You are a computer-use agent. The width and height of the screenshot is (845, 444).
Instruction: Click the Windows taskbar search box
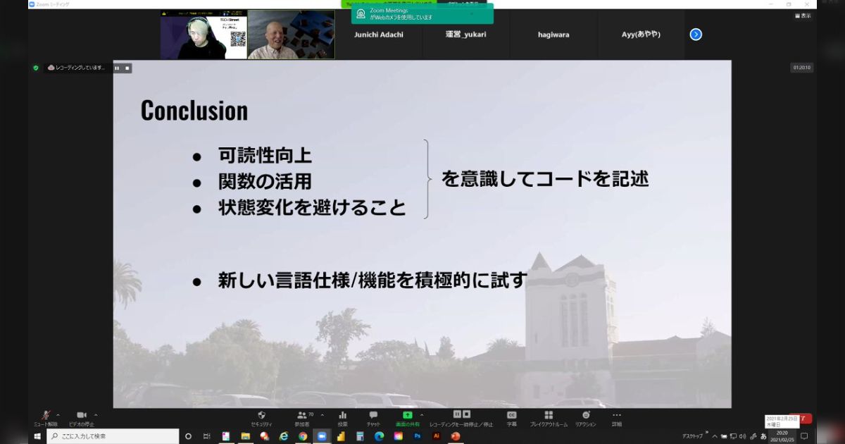point(113,436)
